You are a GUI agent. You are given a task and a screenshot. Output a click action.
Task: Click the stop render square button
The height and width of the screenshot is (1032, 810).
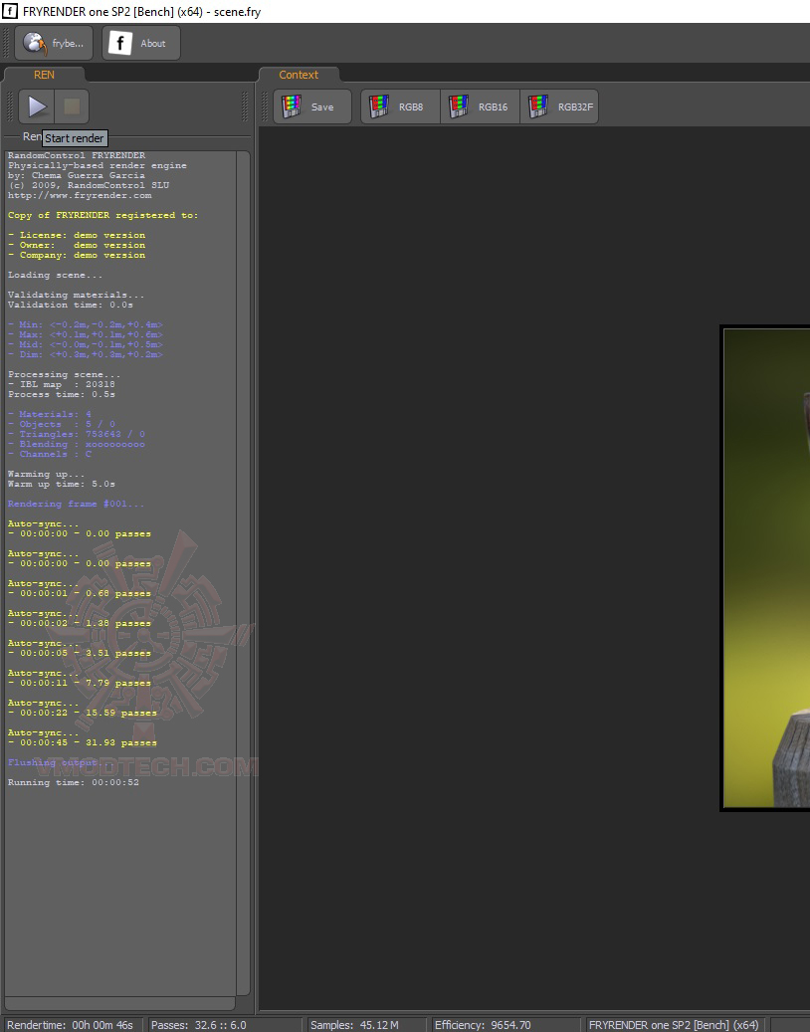pos(72,105)
